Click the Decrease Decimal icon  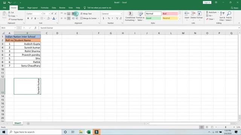pyautogui.click(x=120, y=18)
